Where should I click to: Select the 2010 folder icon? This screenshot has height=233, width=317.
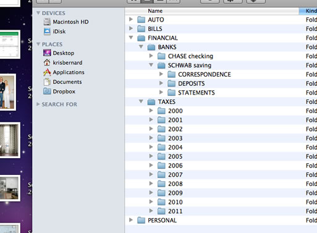161,202
